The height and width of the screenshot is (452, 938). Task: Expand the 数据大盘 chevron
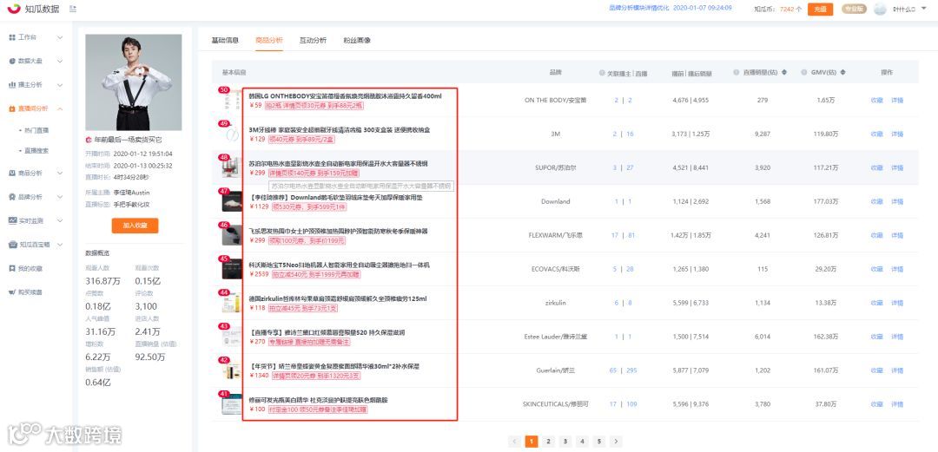coord(60,61)
